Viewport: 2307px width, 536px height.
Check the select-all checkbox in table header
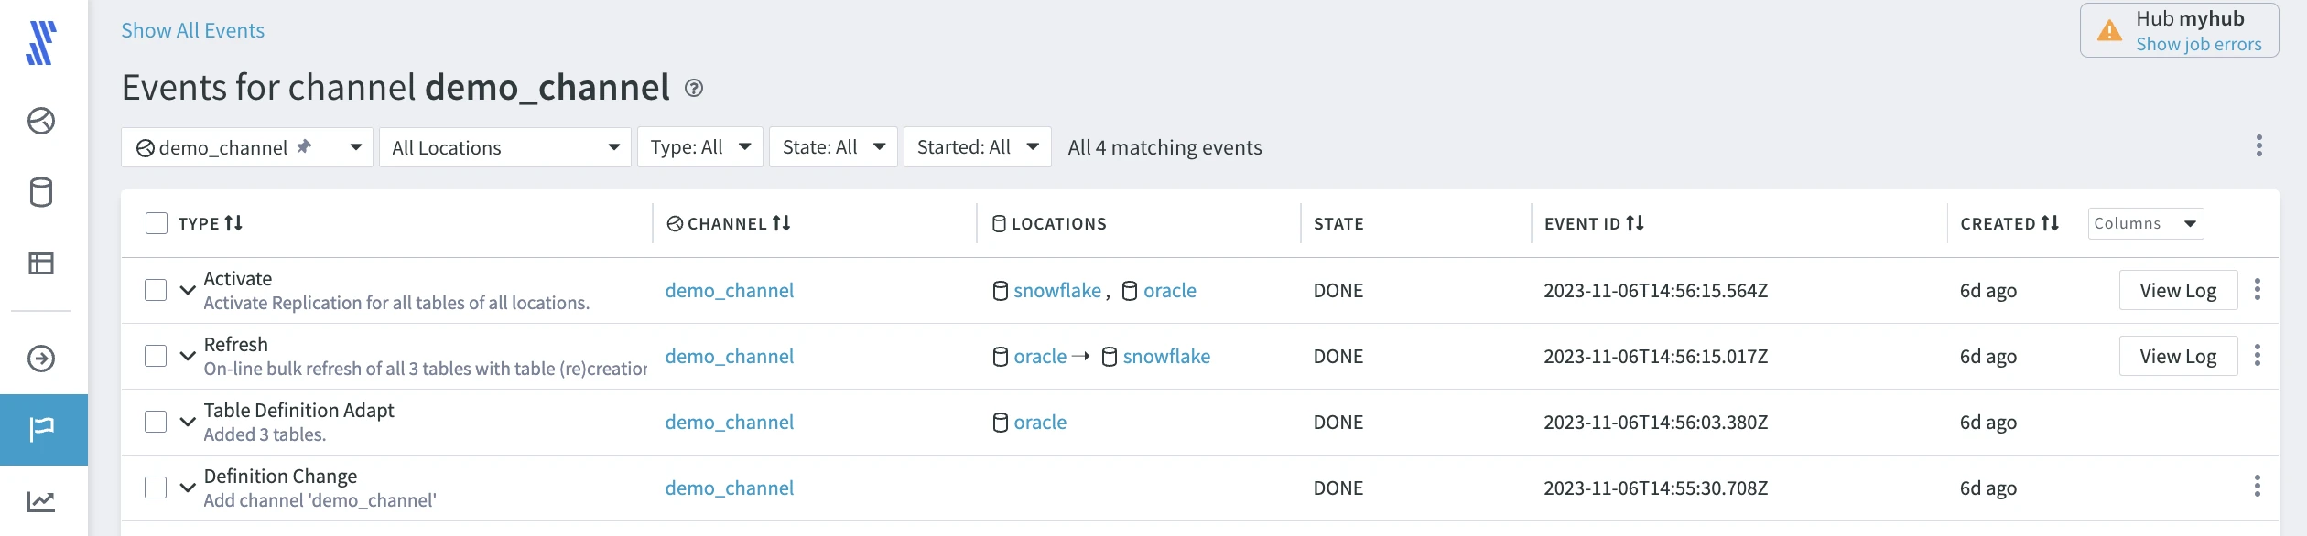click(157, 223)
